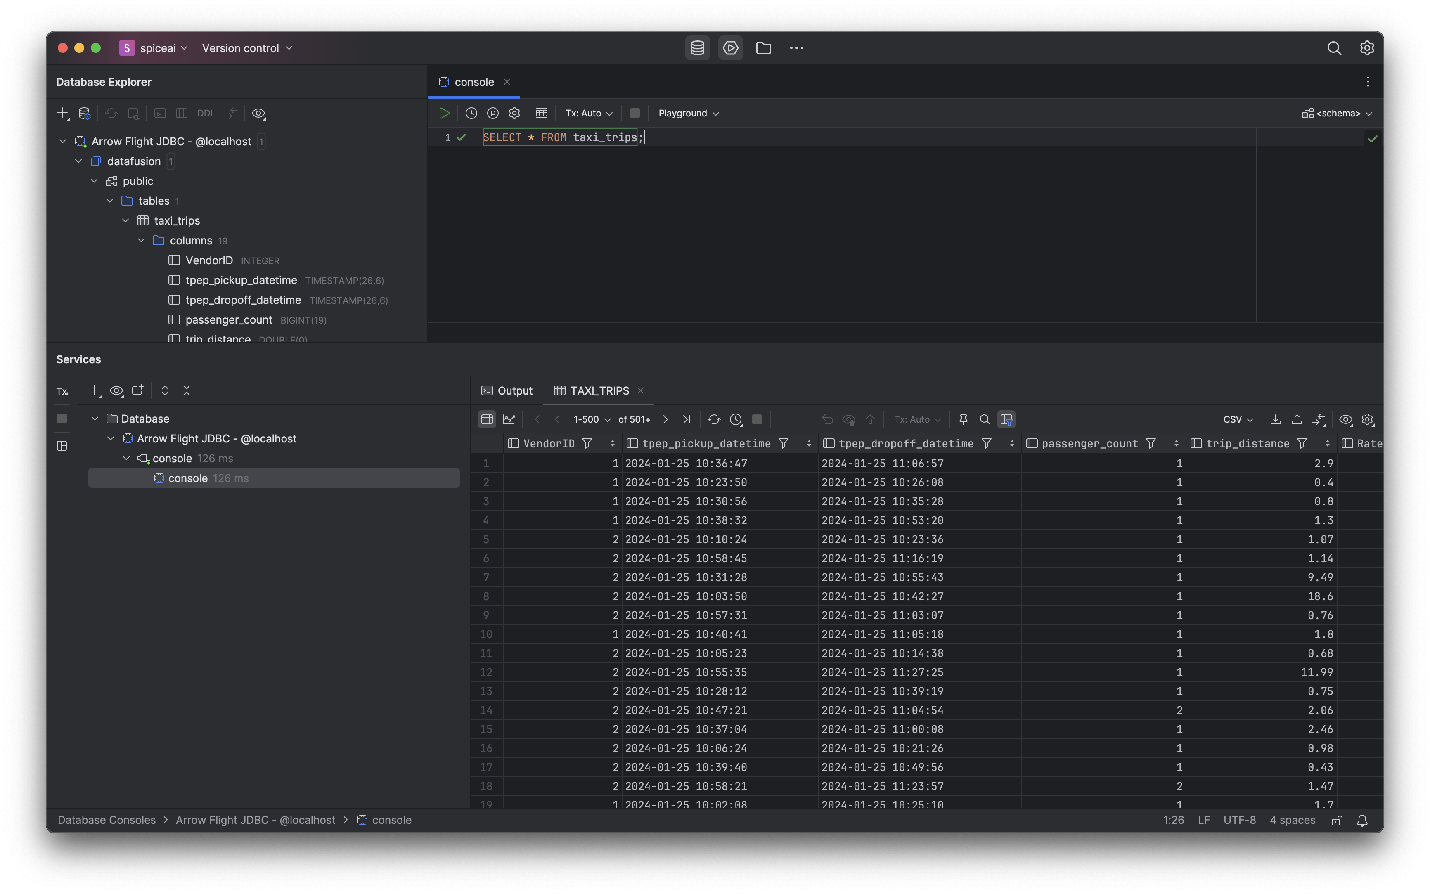The height and width of the screenshot is (894, 1430).
Task: Select the TAXI_TRIPS result tab
Action: [x=599, y=390]
